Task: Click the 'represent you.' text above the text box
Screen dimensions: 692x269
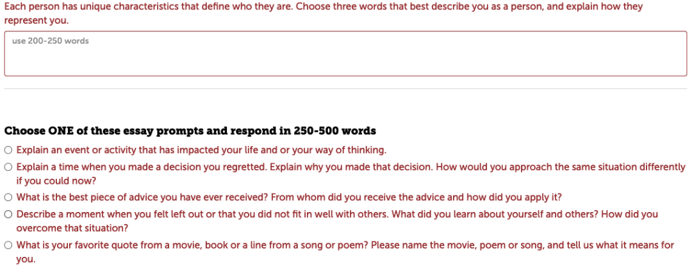Action: coord(37,20)
